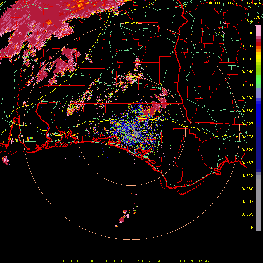263x263 pixels.
Task: Click the TH threshold label
Action: [x=251, y=228]
